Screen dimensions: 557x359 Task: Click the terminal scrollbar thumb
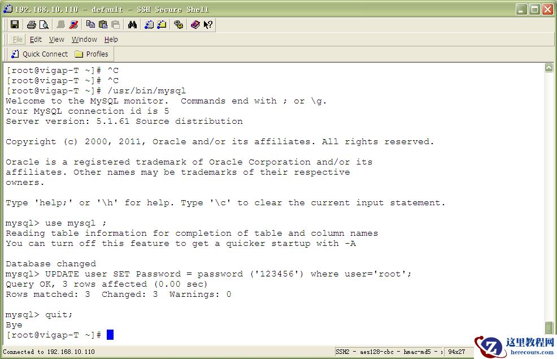pos(549,327)
